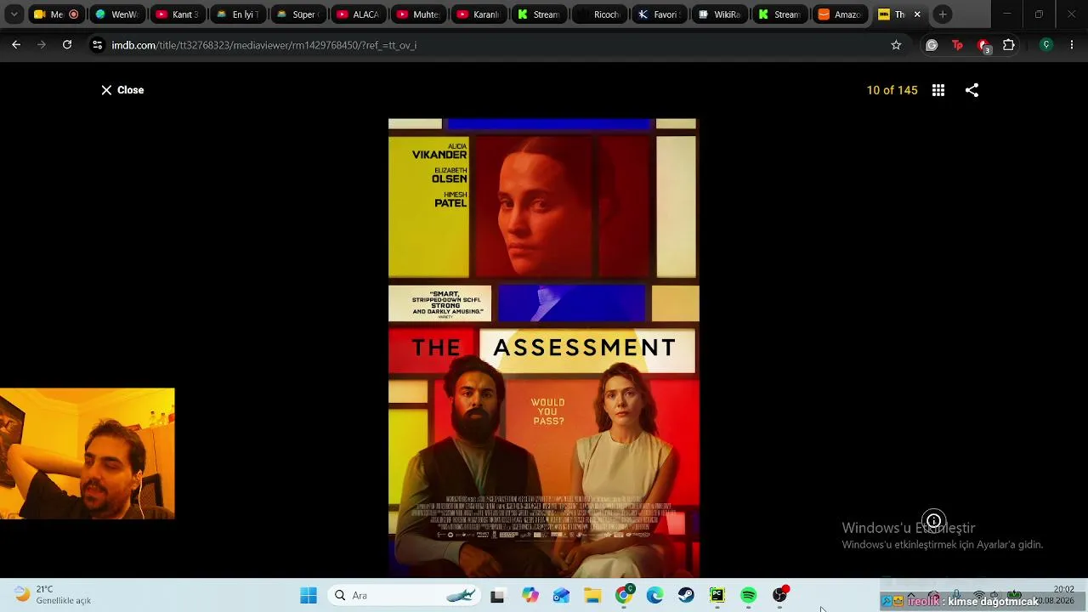Click the red extension icon with badge 3
The image size is (1088, 612).
tap(983, 46)
